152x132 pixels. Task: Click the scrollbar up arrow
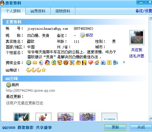(x=150, y=18)
